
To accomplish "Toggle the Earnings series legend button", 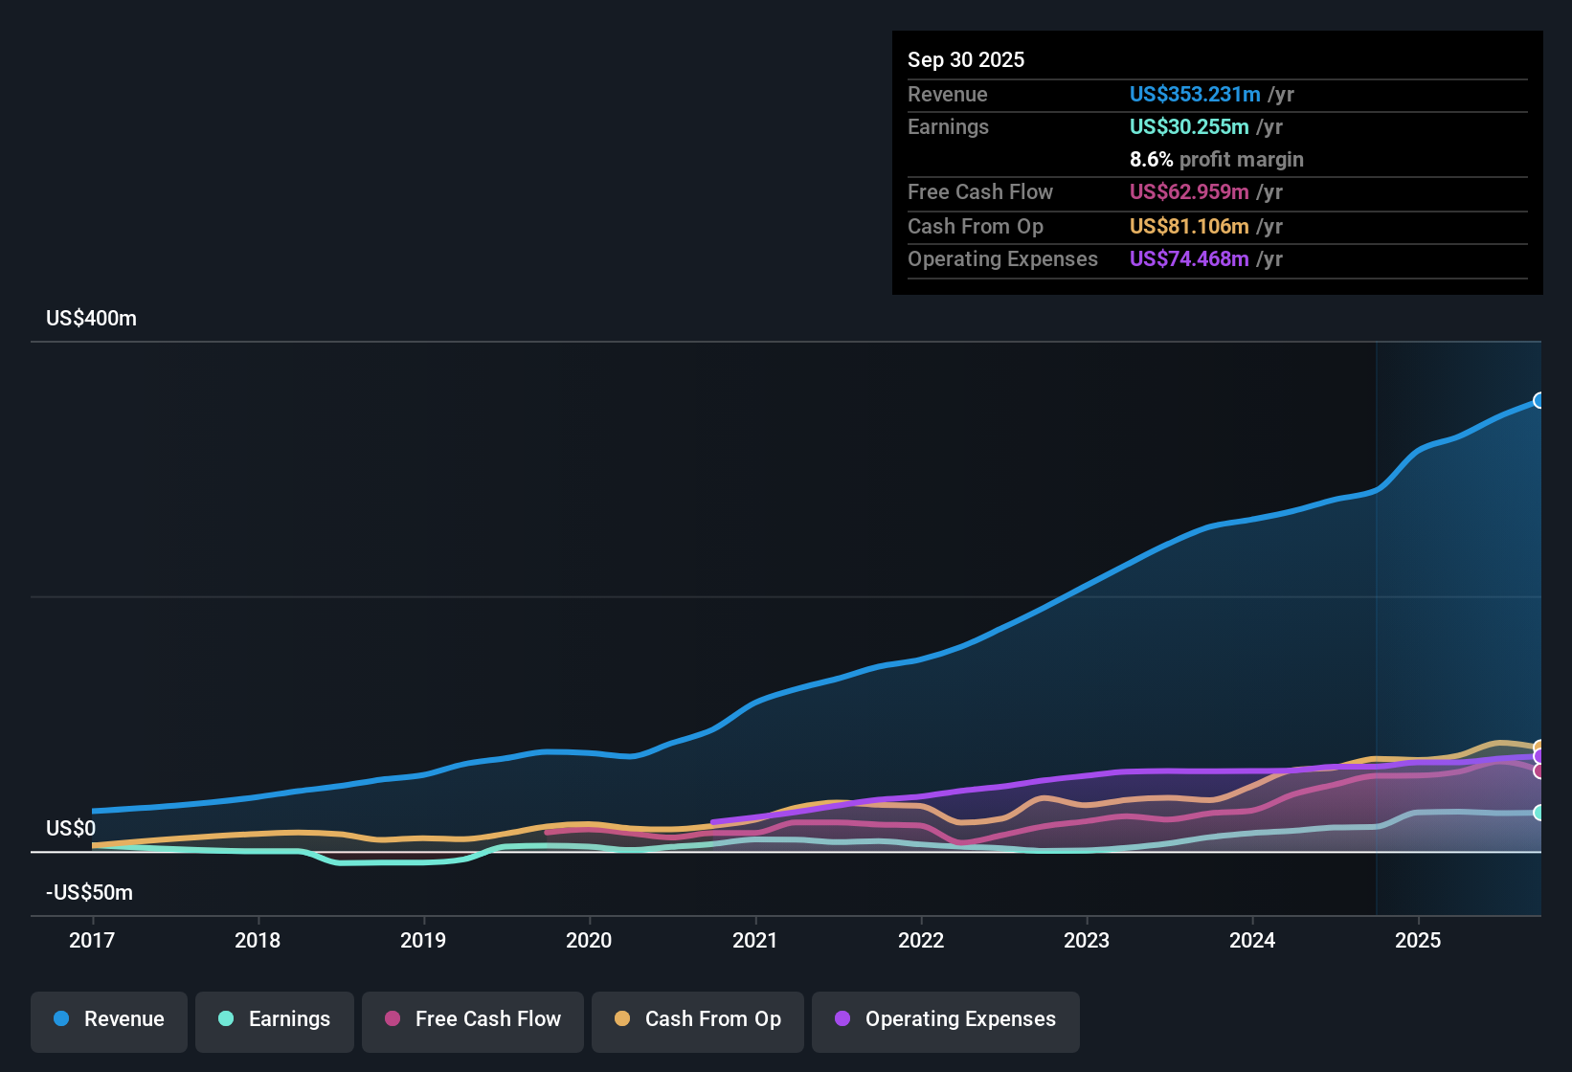I will 275,1019.
